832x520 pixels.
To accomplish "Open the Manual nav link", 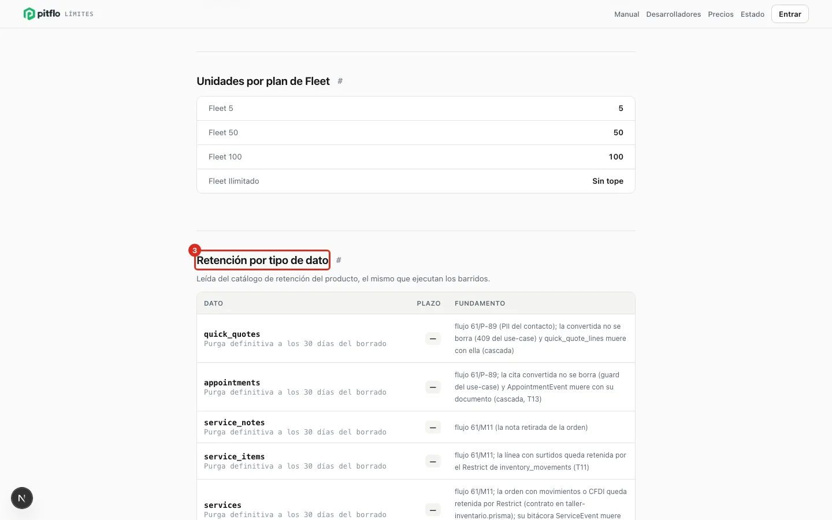I will tap(626, 14).
